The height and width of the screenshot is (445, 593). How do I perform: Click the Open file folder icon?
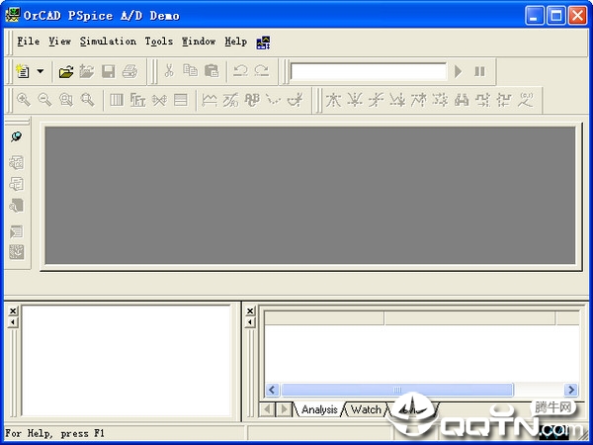(66, 71)
